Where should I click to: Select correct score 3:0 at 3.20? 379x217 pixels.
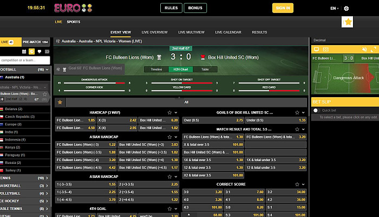tap(202, 192)
